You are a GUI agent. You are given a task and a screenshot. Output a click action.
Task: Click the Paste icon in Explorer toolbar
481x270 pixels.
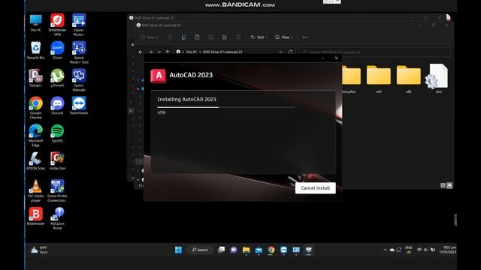(x=197, y=37)
